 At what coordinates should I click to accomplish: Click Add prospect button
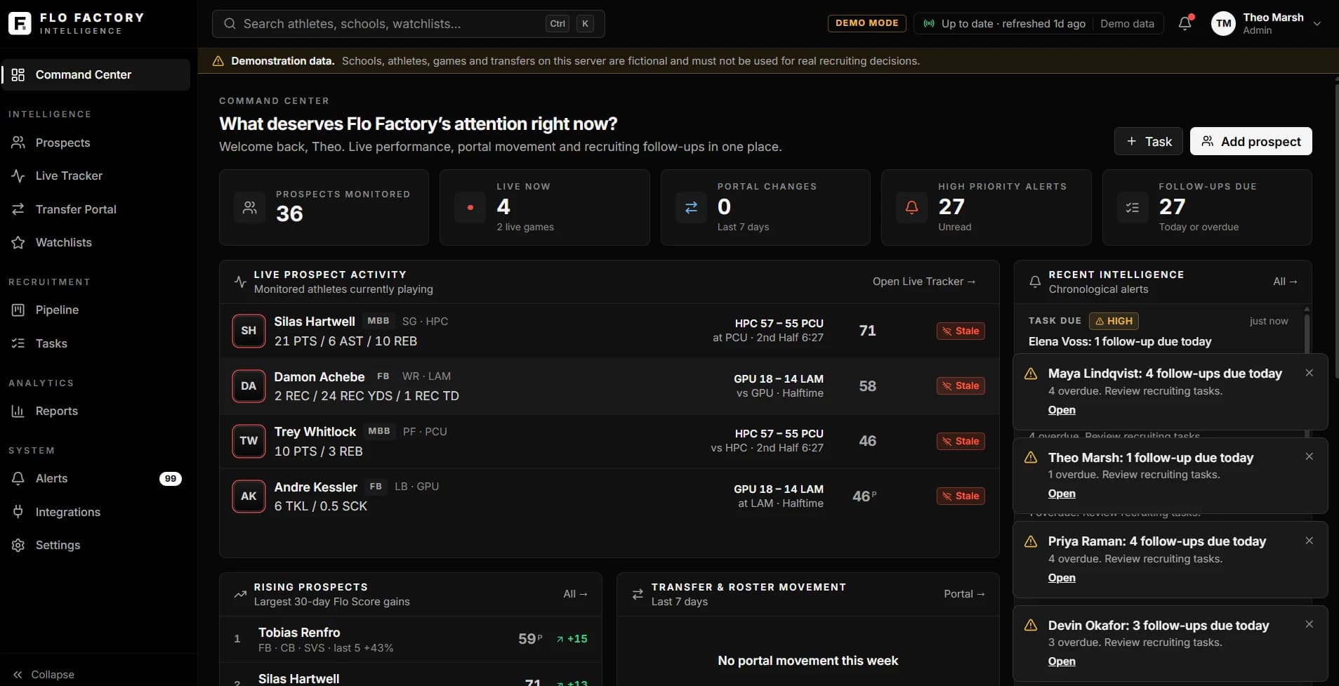click(1251, 141)
